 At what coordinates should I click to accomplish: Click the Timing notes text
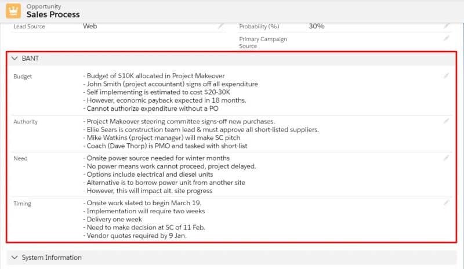point(144,220)
